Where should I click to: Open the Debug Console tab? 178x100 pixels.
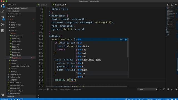point(65,89)
